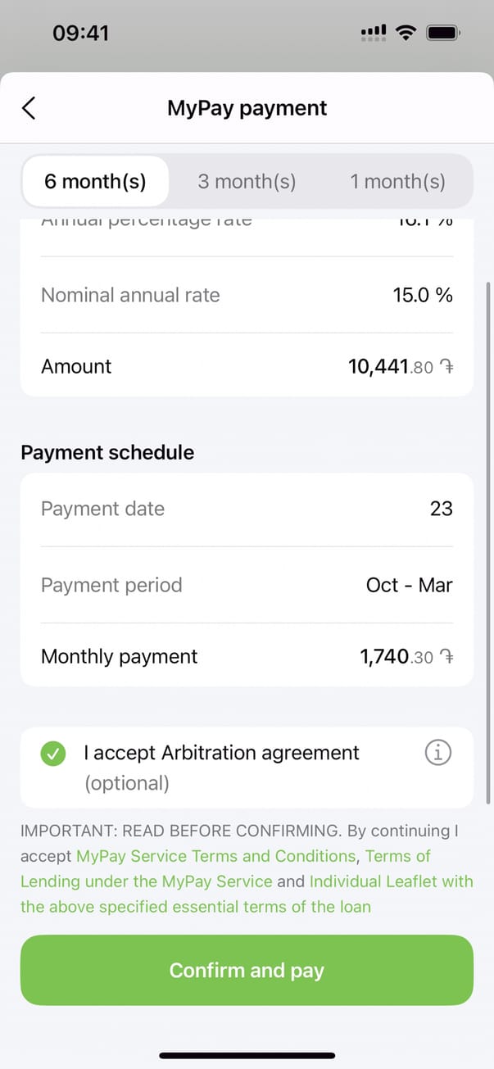The height and width of the screenshot is (1069, 494).
Task: Tap the Wi-Fi status icon
Action: point(405,33)
